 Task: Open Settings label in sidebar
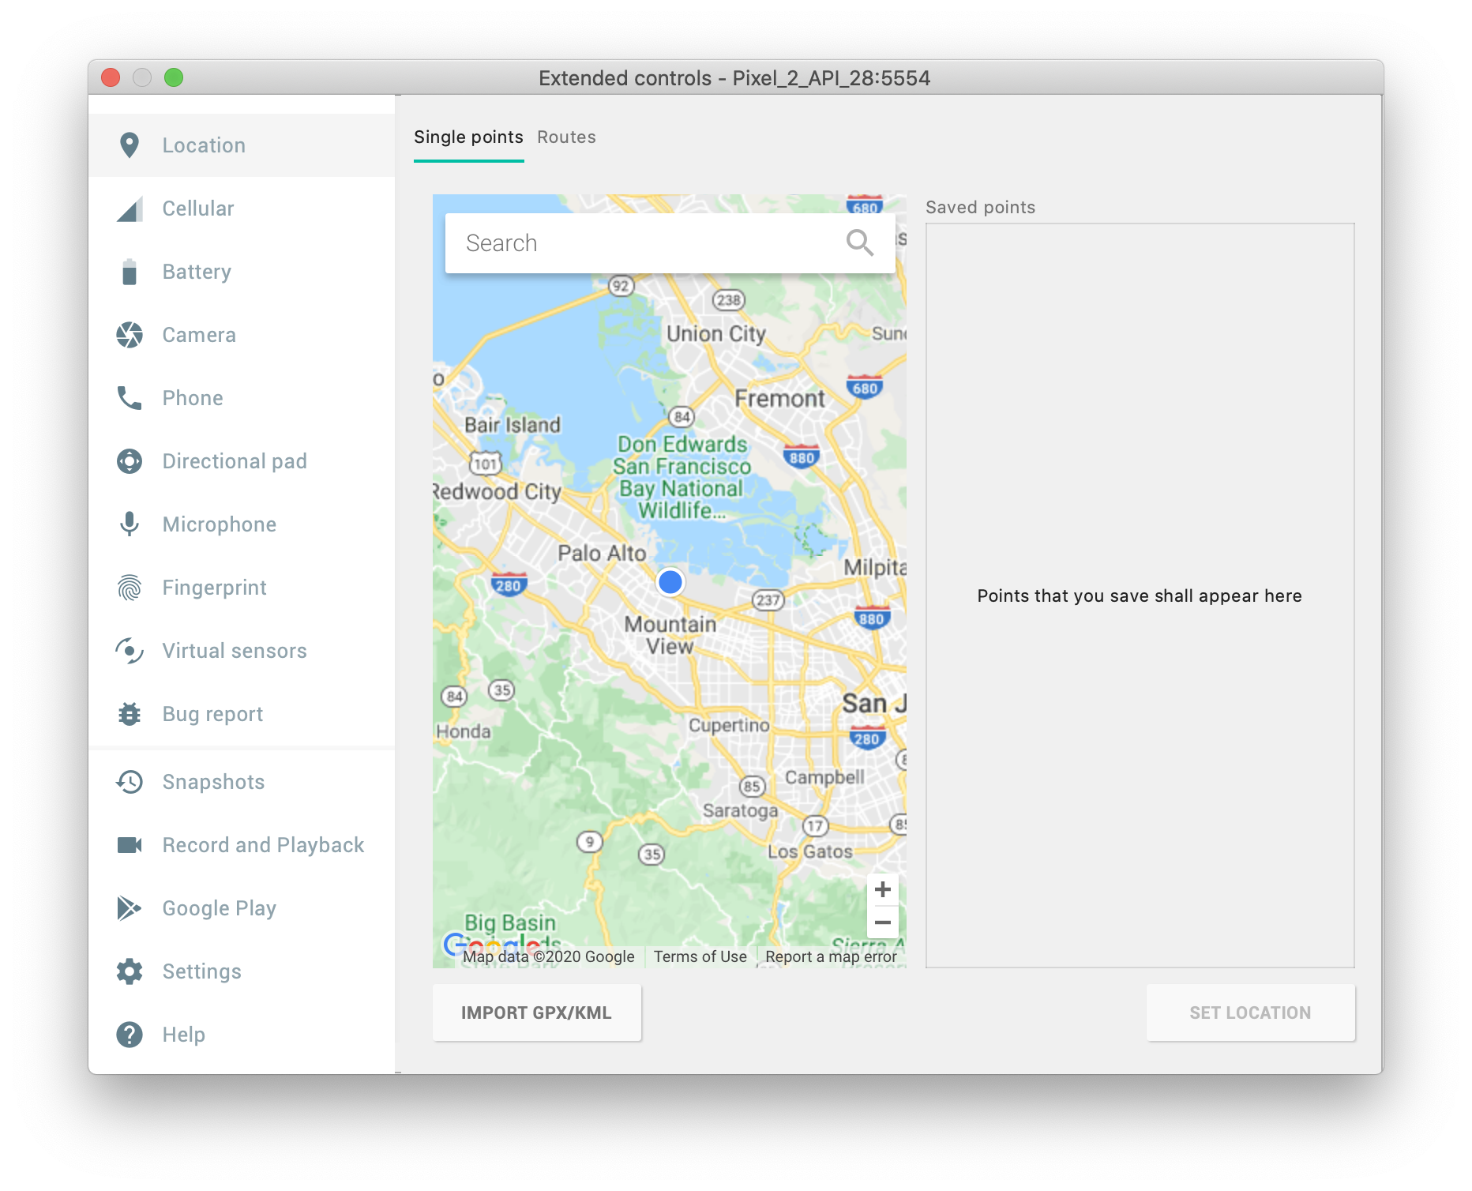coord(201,971)
